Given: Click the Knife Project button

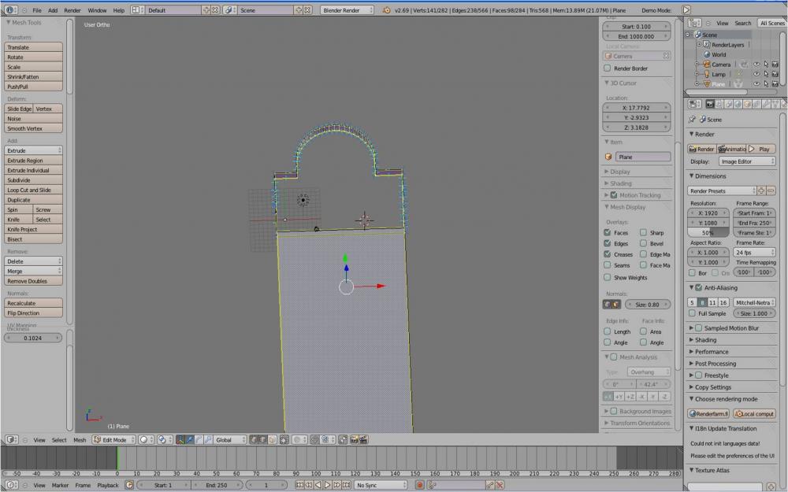Looking at the screenshot, I should pos(33,229).
